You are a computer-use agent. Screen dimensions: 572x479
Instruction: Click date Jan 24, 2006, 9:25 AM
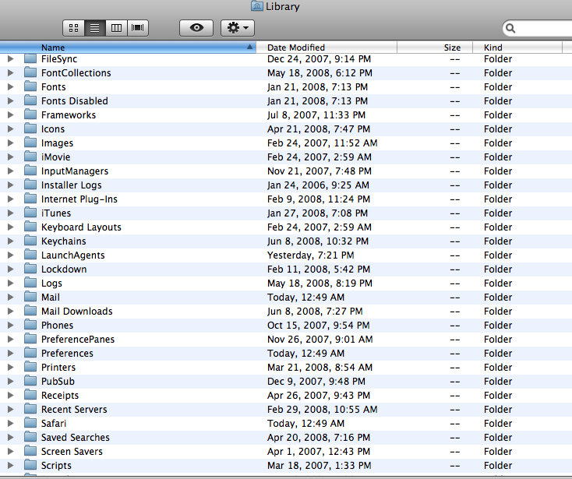click(318, 185)
